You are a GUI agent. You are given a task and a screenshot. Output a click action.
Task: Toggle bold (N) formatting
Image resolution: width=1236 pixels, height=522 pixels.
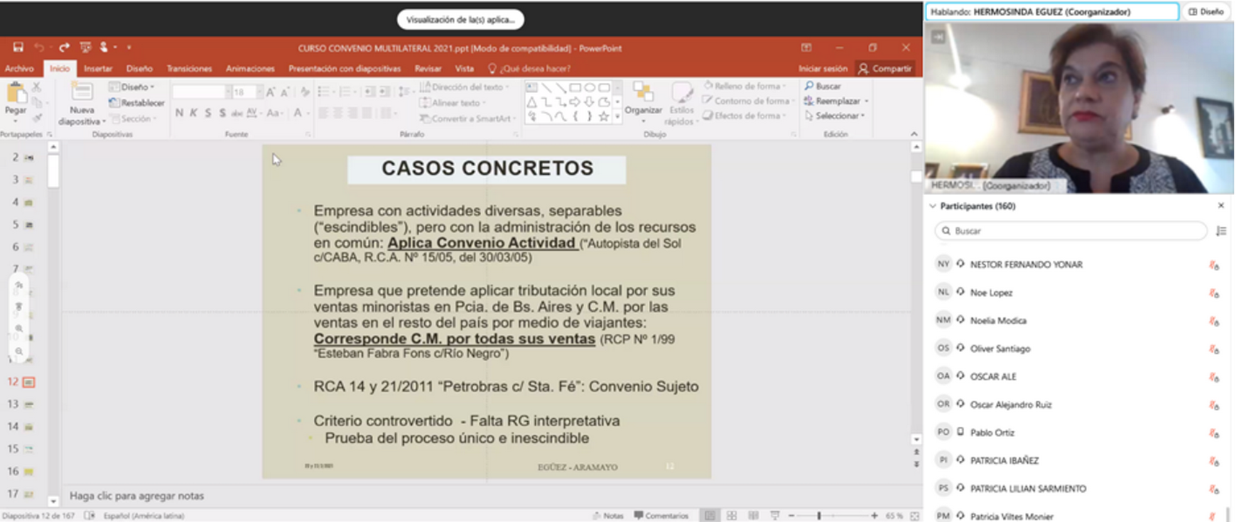(x=179, y=113)
